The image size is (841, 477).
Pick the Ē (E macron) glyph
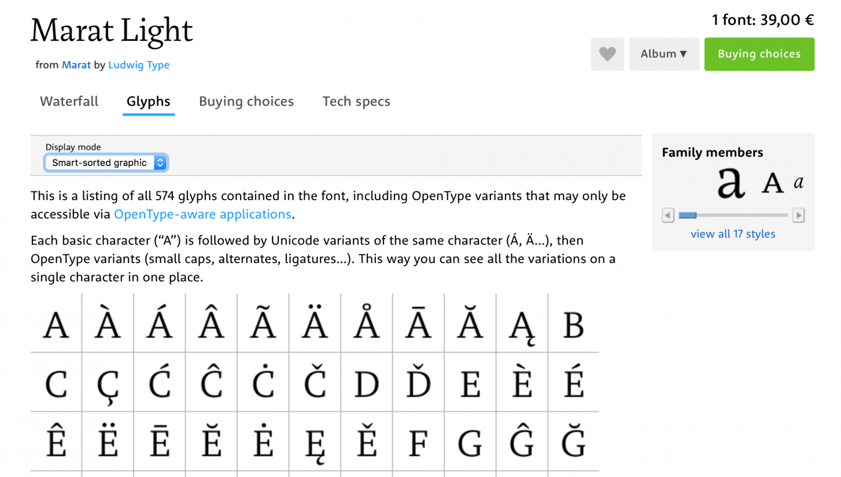click(x=160, y=442)
